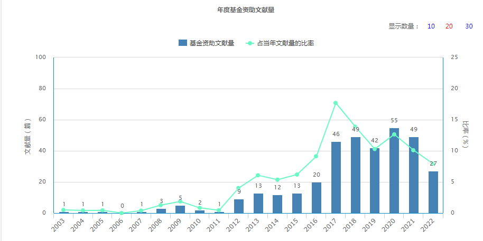Viewport: 483px width, 241px height.
Task: Set display count to 30
Action: pos(469,26)
